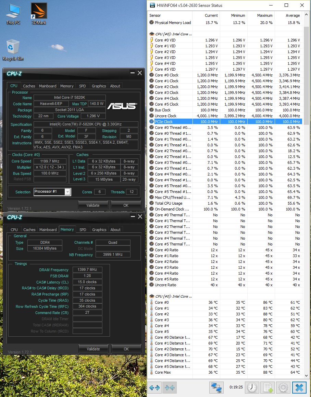Viewport: 311px width, 397px height.
Task: Open This PC desktop icon
Action: click(13, 14)
